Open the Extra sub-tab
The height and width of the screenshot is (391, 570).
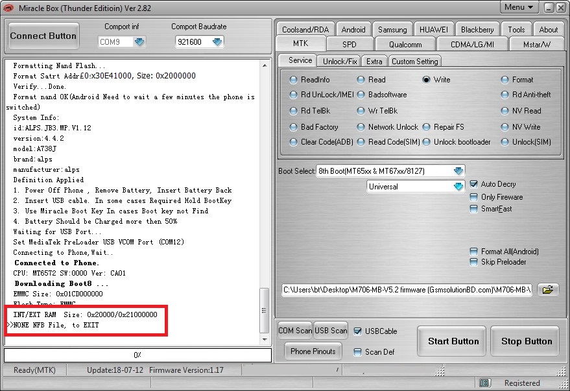tap(374, 62)
